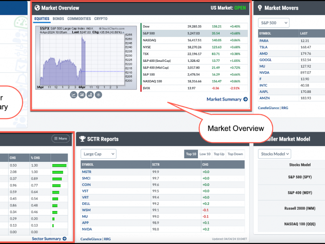The width and height of the screenshot is (325, 244).
Task: Click the Market Summary arrow icon
Action: click(246, 99)
